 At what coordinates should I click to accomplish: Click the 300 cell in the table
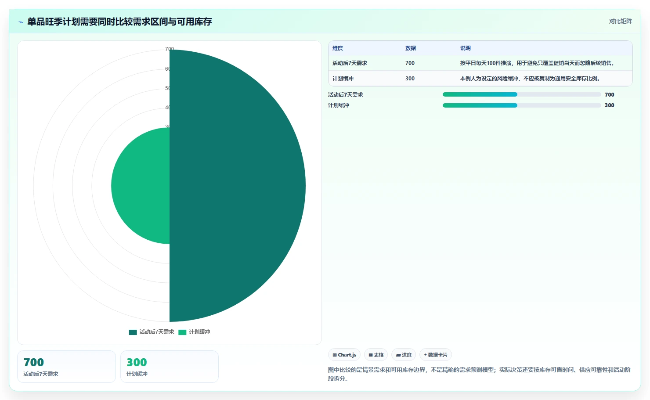point(410,79)
